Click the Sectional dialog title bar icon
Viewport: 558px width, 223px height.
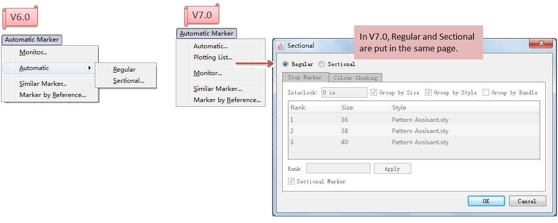(281, 46)
